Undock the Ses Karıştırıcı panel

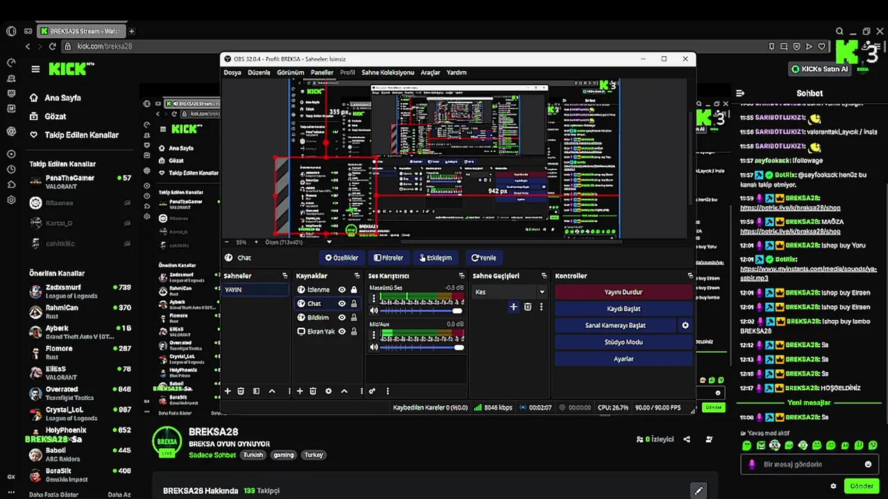(462, 276)
